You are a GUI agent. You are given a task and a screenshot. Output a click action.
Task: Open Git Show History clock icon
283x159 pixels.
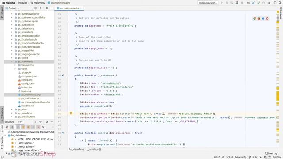point(264,3)
